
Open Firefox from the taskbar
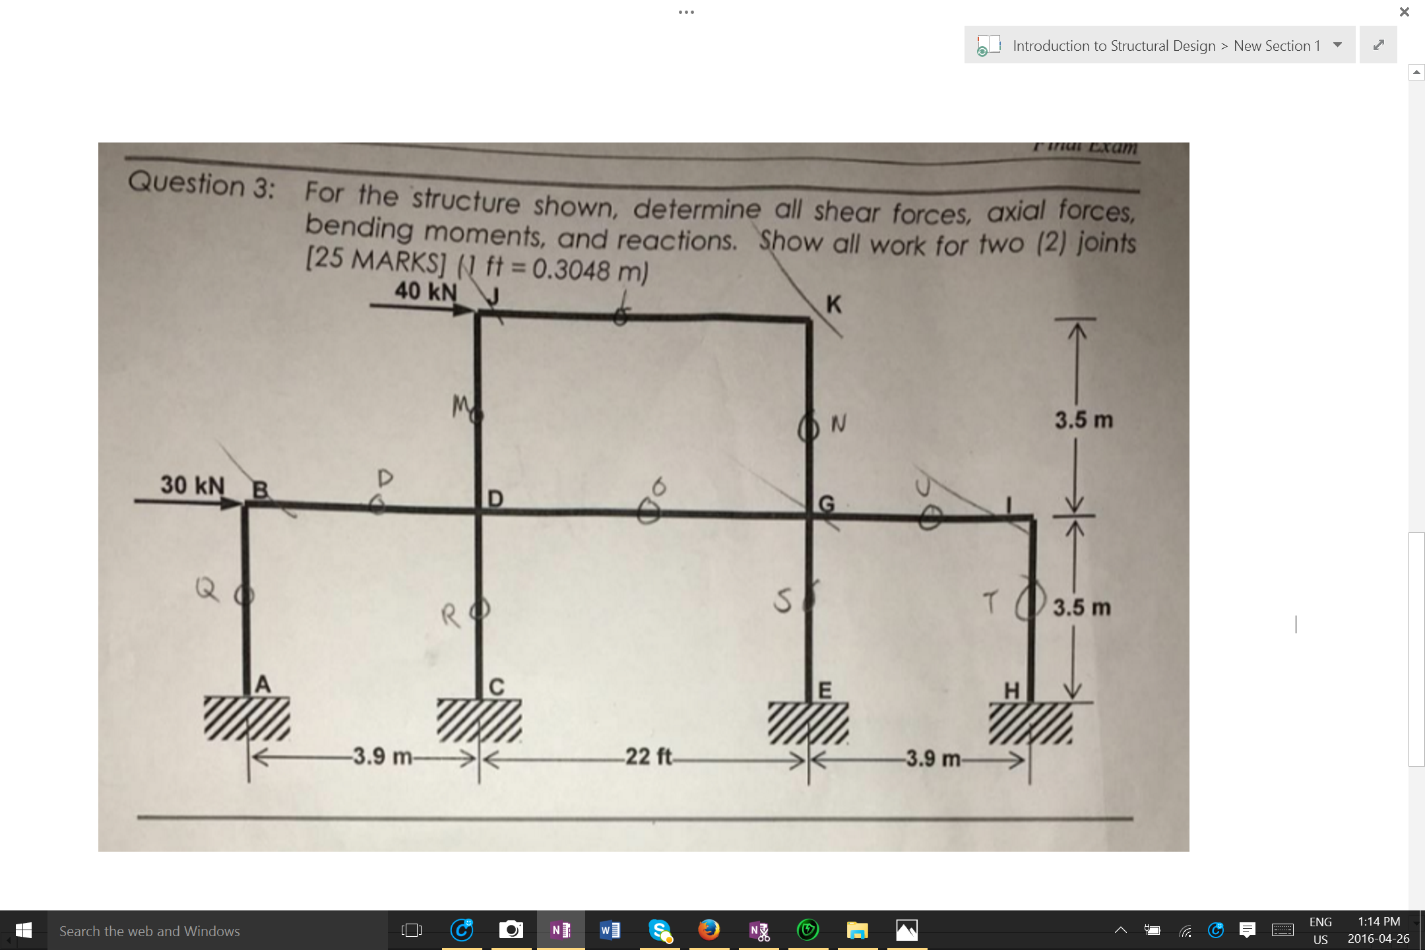(x=708, y=930)
